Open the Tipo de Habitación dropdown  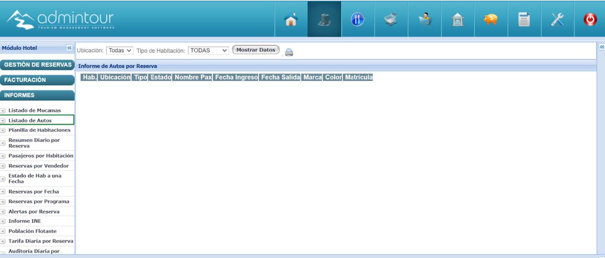(208, 50)
